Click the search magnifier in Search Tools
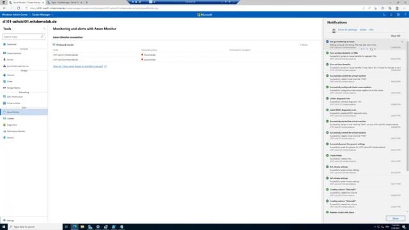This screenshot has height=230, width=409. (x=42, y=37)
